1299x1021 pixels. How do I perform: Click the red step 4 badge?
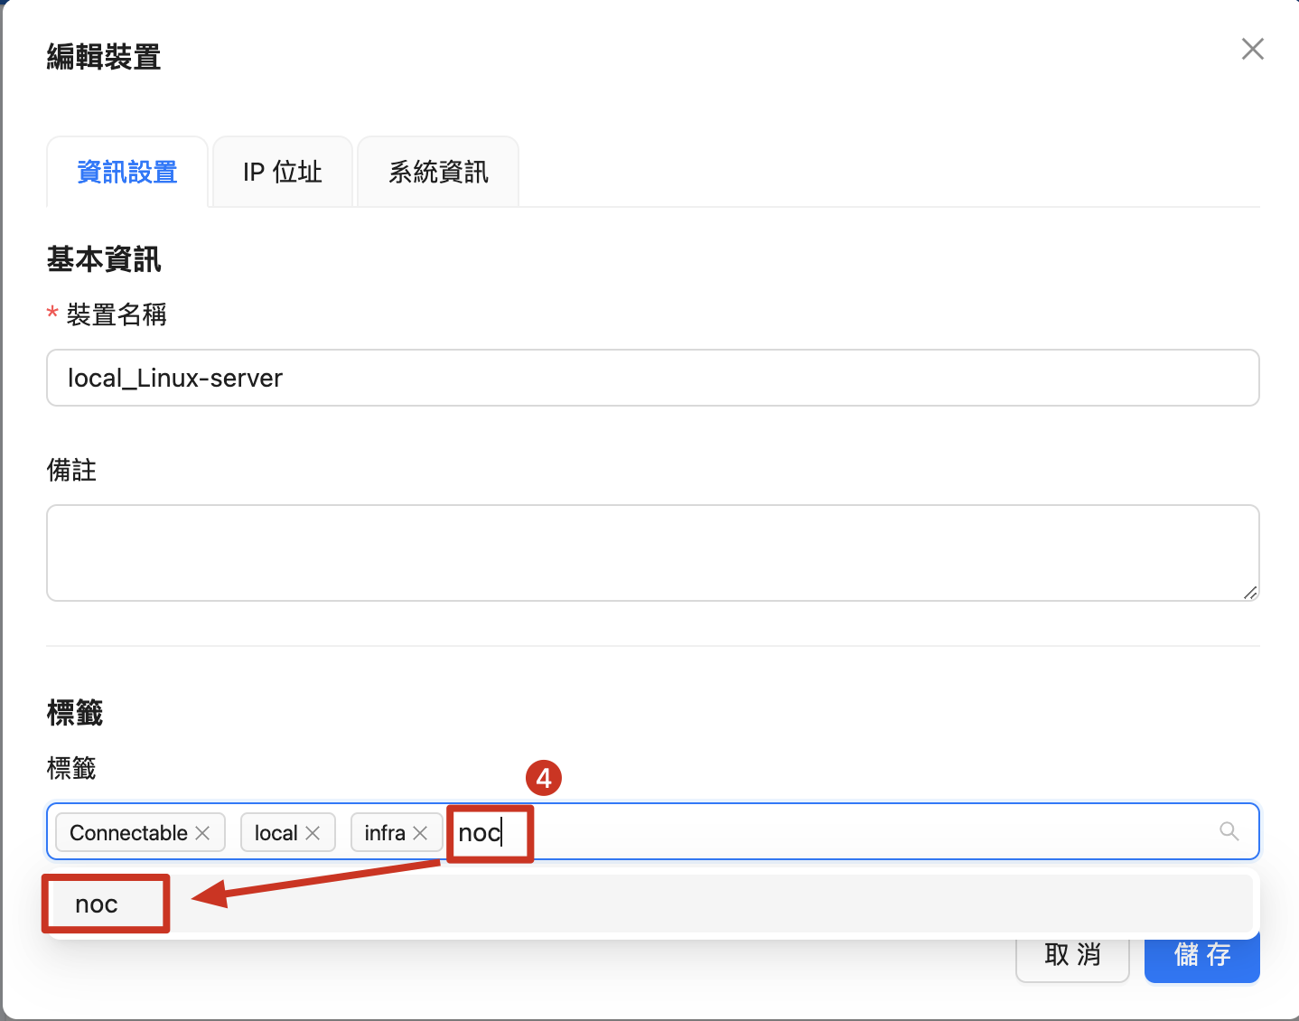coord(544,778)
